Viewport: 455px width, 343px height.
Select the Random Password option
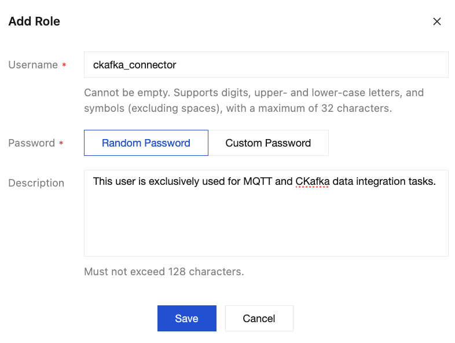tap(146, 143)
